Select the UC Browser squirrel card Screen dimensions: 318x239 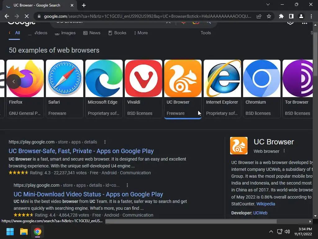(x=183, y=89)
